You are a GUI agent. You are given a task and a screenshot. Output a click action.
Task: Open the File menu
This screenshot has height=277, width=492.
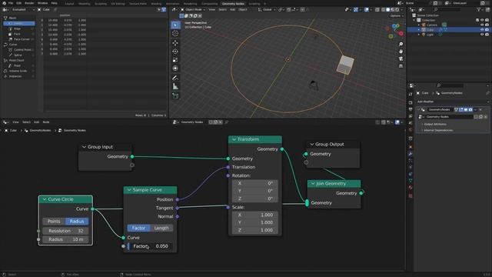click(11, 3)
